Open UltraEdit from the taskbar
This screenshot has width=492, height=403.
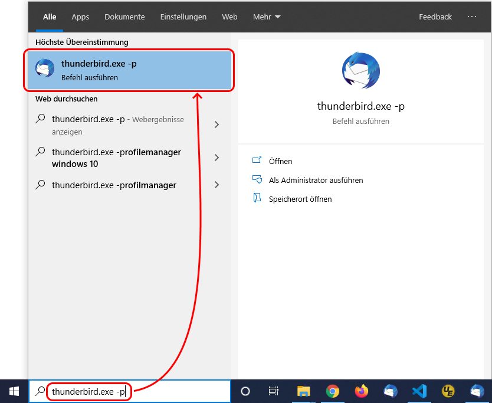[x=448, y=391]
